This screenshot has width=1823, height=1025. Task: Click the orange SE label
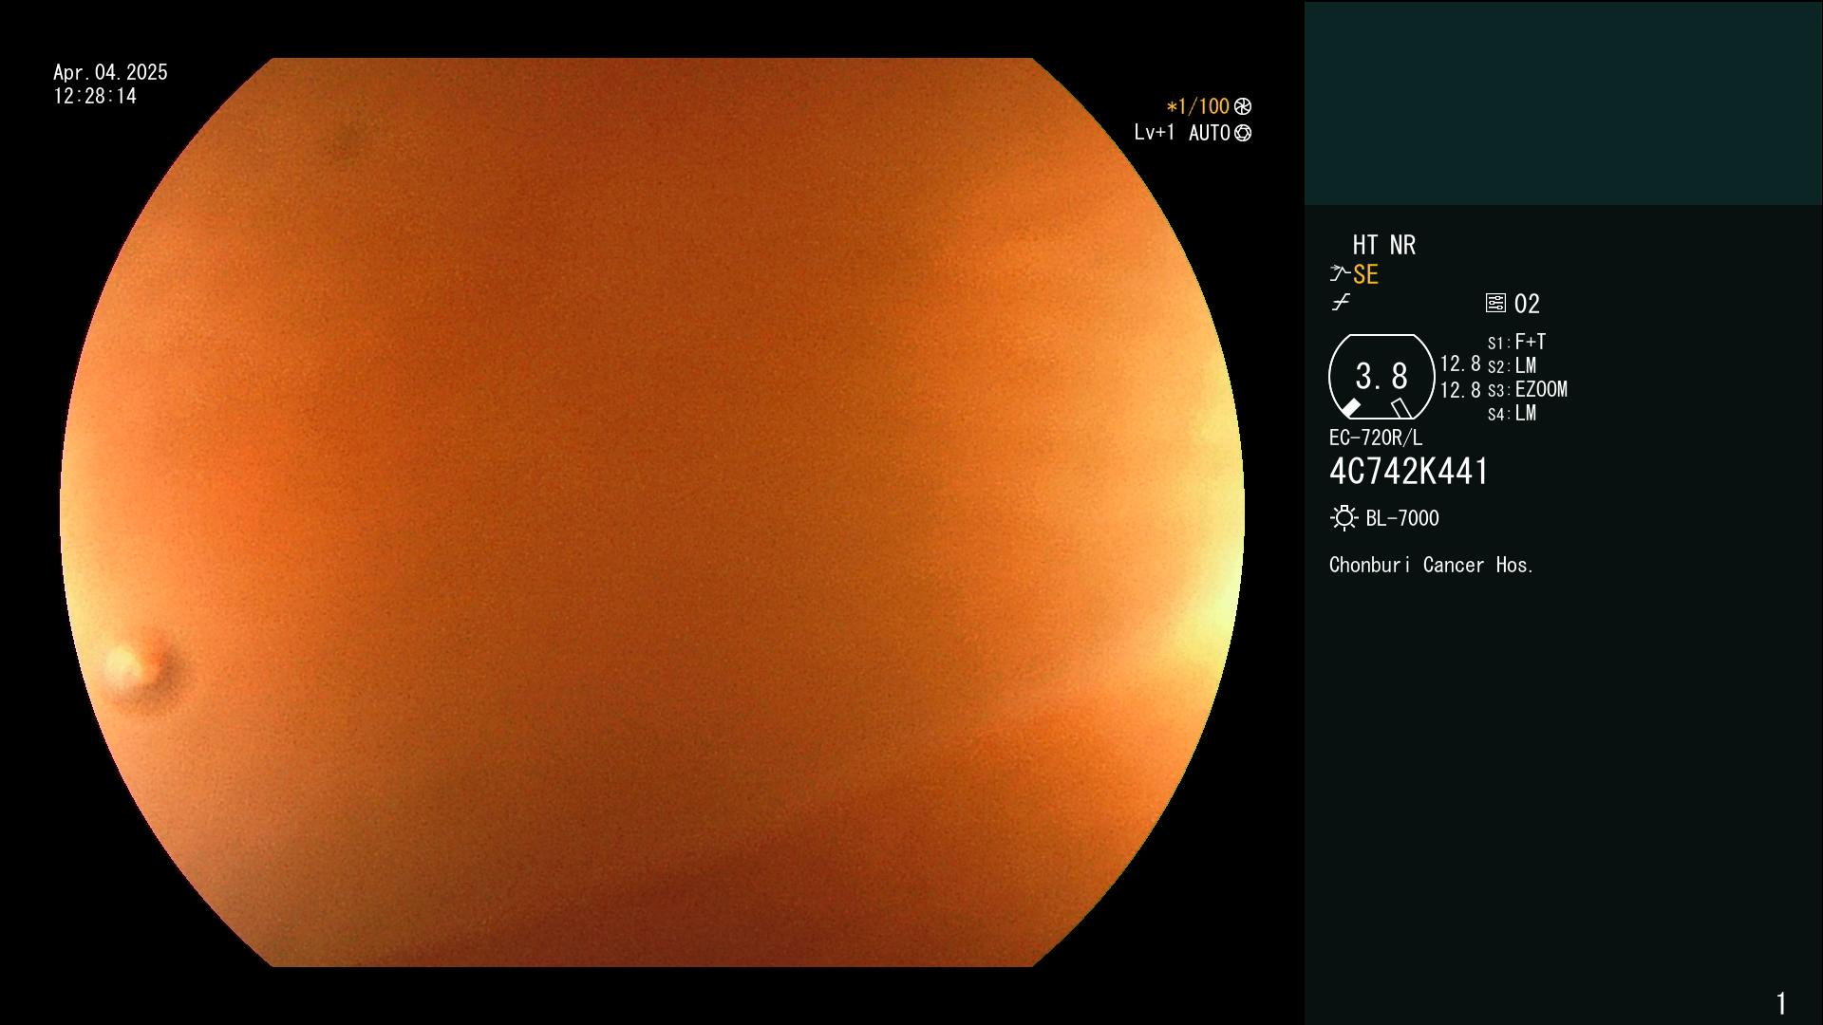click(1365, 275)
